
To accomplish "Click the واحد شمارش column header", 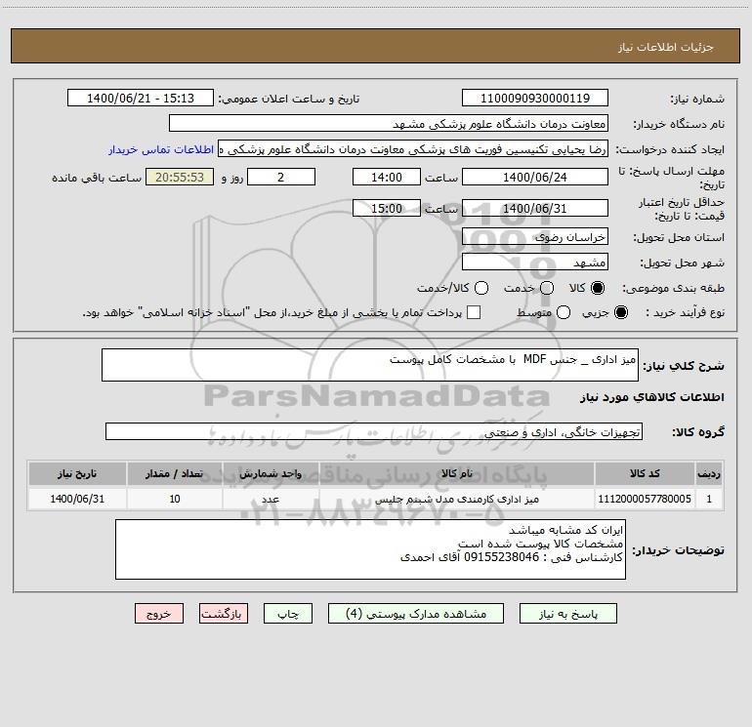I will (x=271, y=473).
